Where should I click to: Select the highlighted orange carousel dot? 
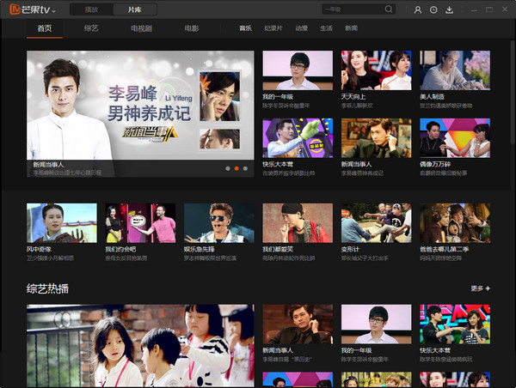tap(236, 168)
